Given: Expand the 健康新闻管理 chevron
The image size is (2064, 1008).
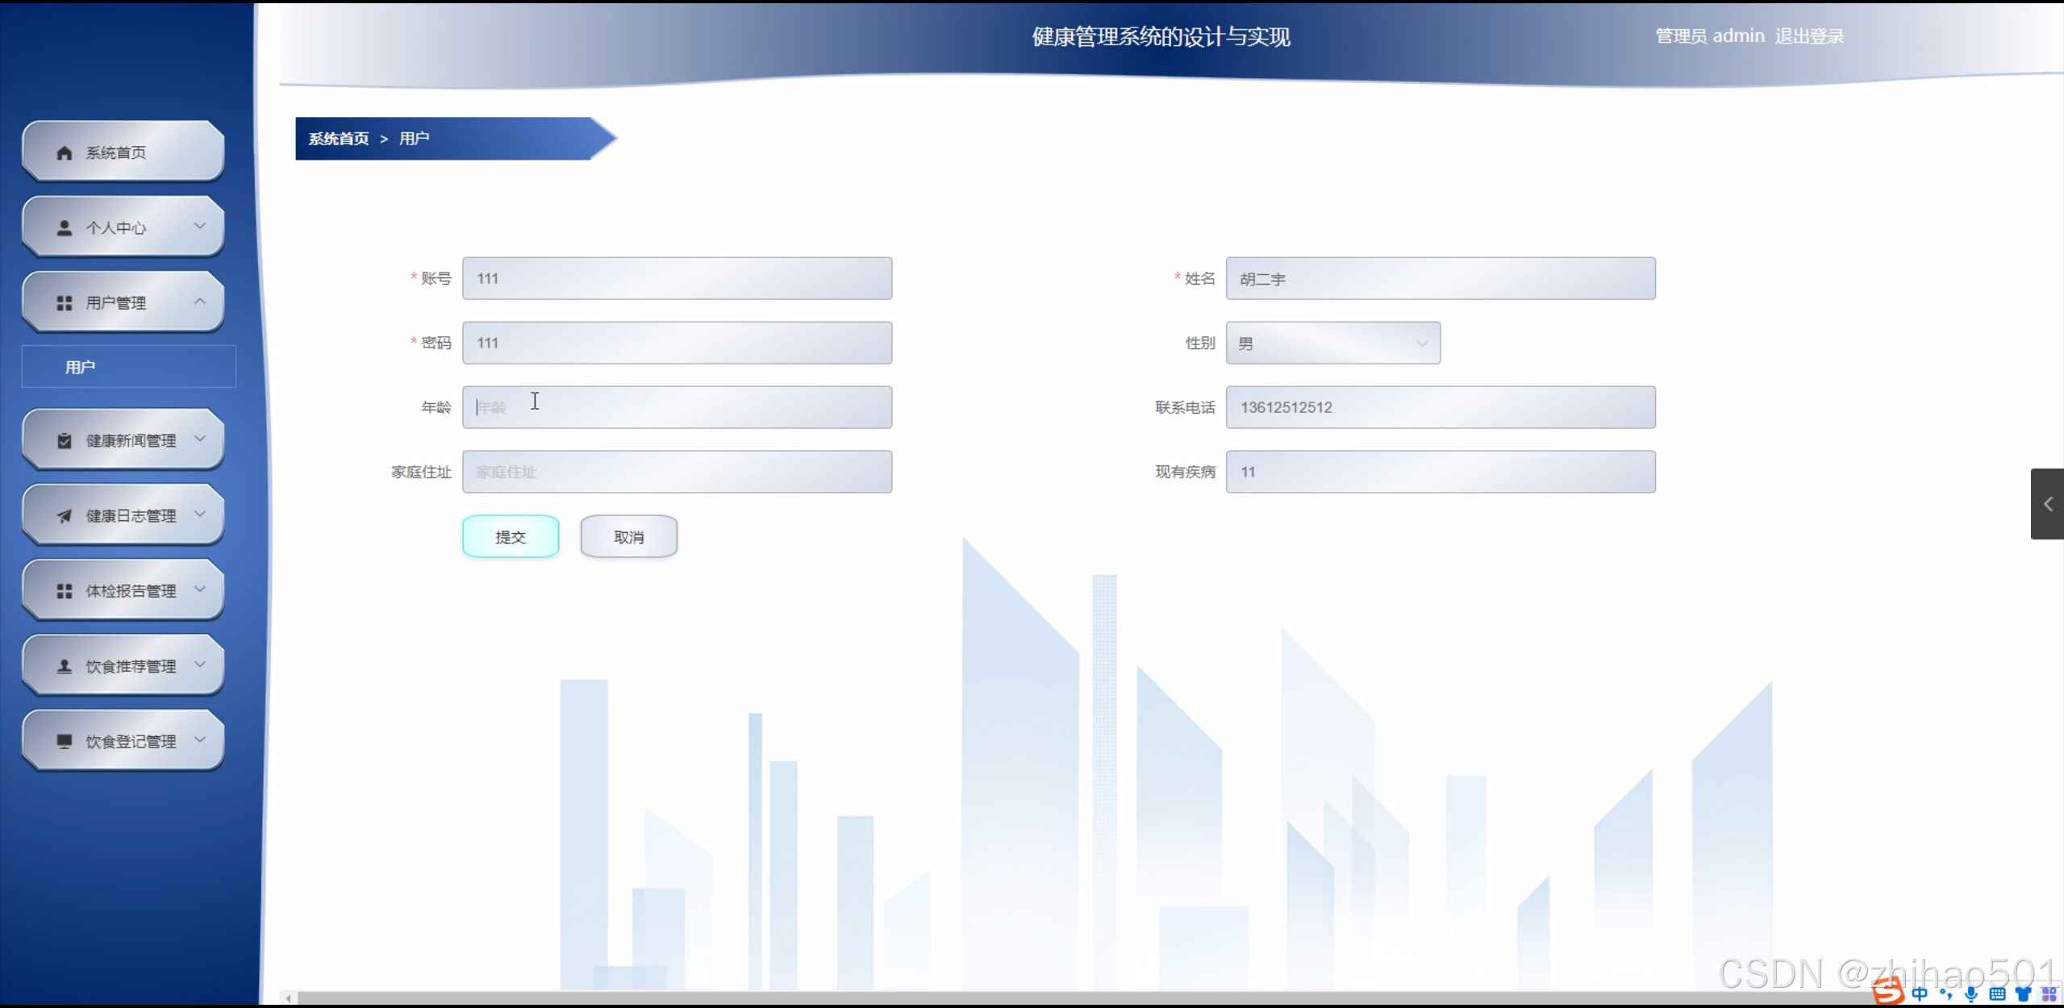Looking at the screenshot, I should [200, 439].
